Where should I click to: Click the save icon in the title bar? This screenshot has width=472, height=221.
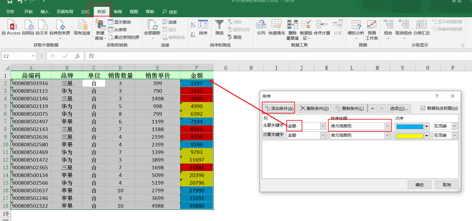(x=10, y=1)
